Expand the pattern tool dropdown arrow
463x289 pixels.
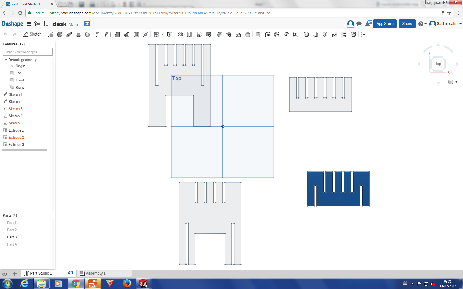click(x=162, y=34)
